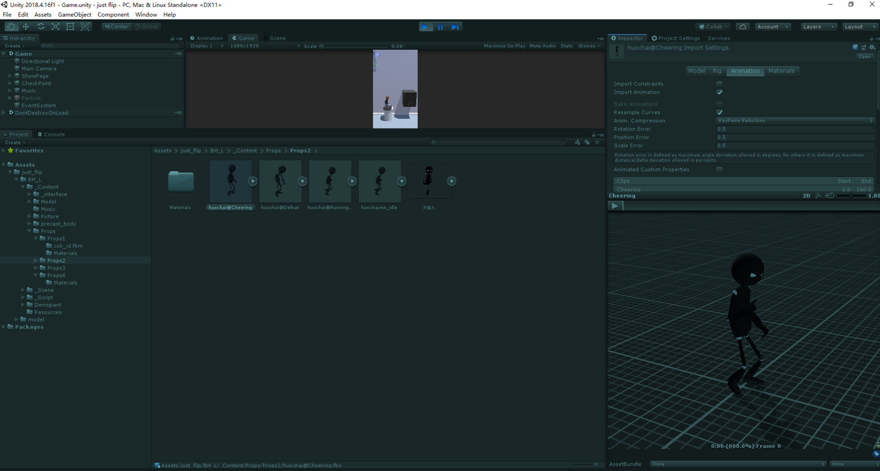
Task: Collapse the Props folder in Project tree
Action: coord(29,231)
